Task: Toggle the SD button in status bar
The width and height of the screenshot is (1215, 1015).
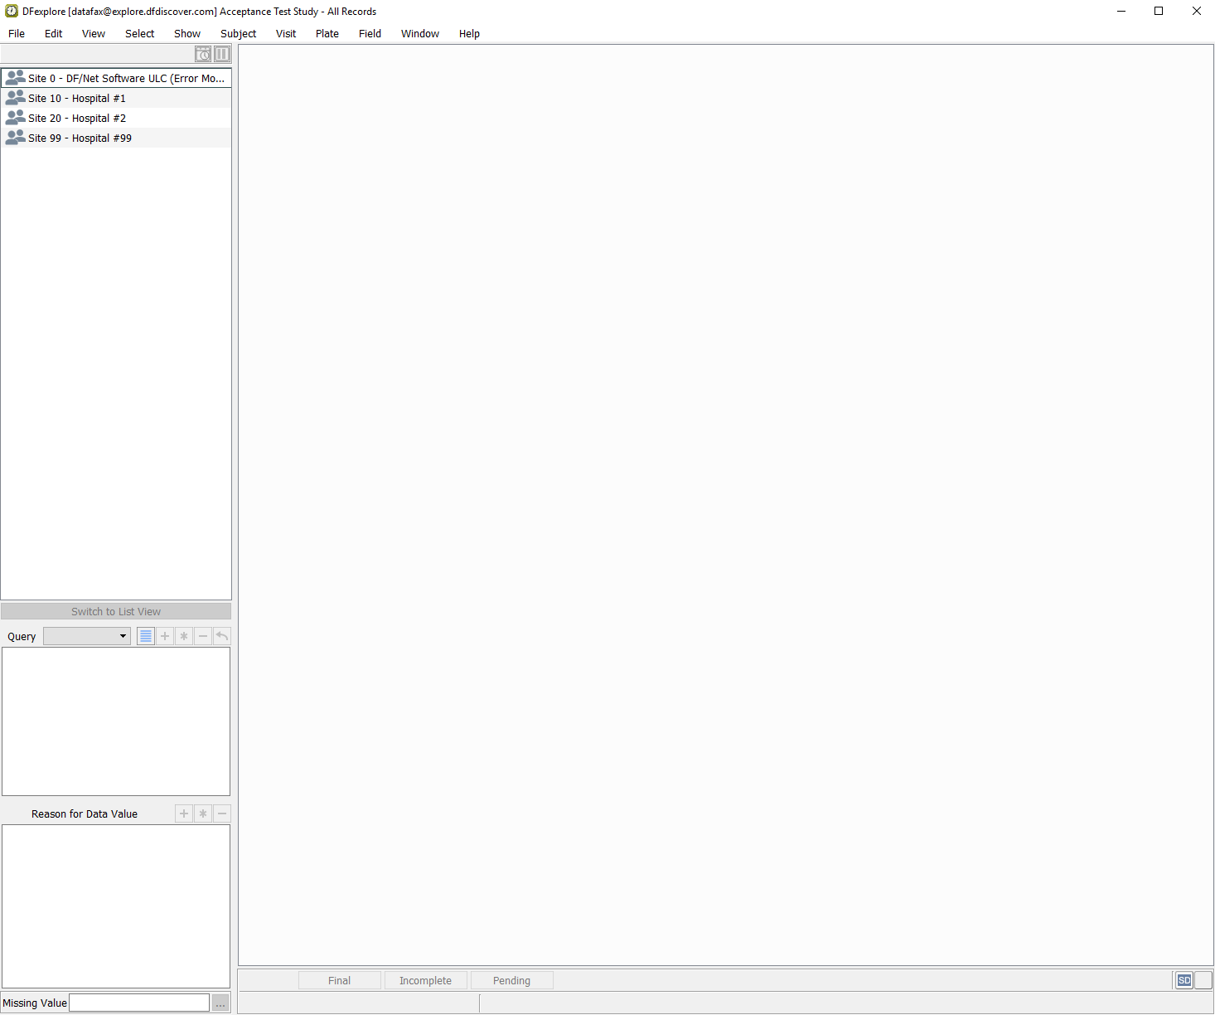Action: coord(1184,980)
